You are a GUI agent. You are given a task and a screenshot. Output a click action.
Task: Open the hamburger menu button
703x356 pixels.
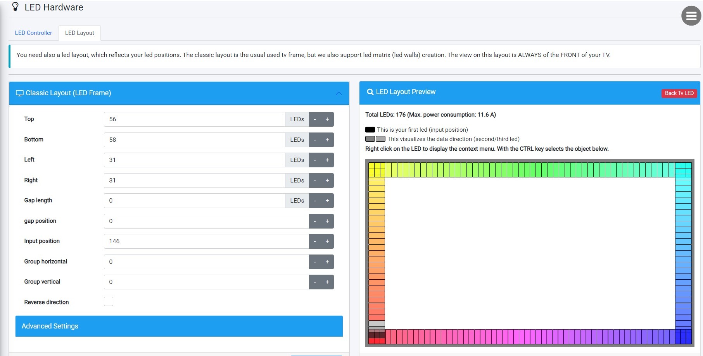click(691, 16)
